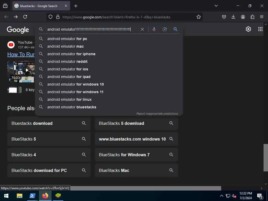Viewport: 268px width, 201px height.
Task: Choose android emulator for windows 11 suggestion
Action: coord(109,92)
